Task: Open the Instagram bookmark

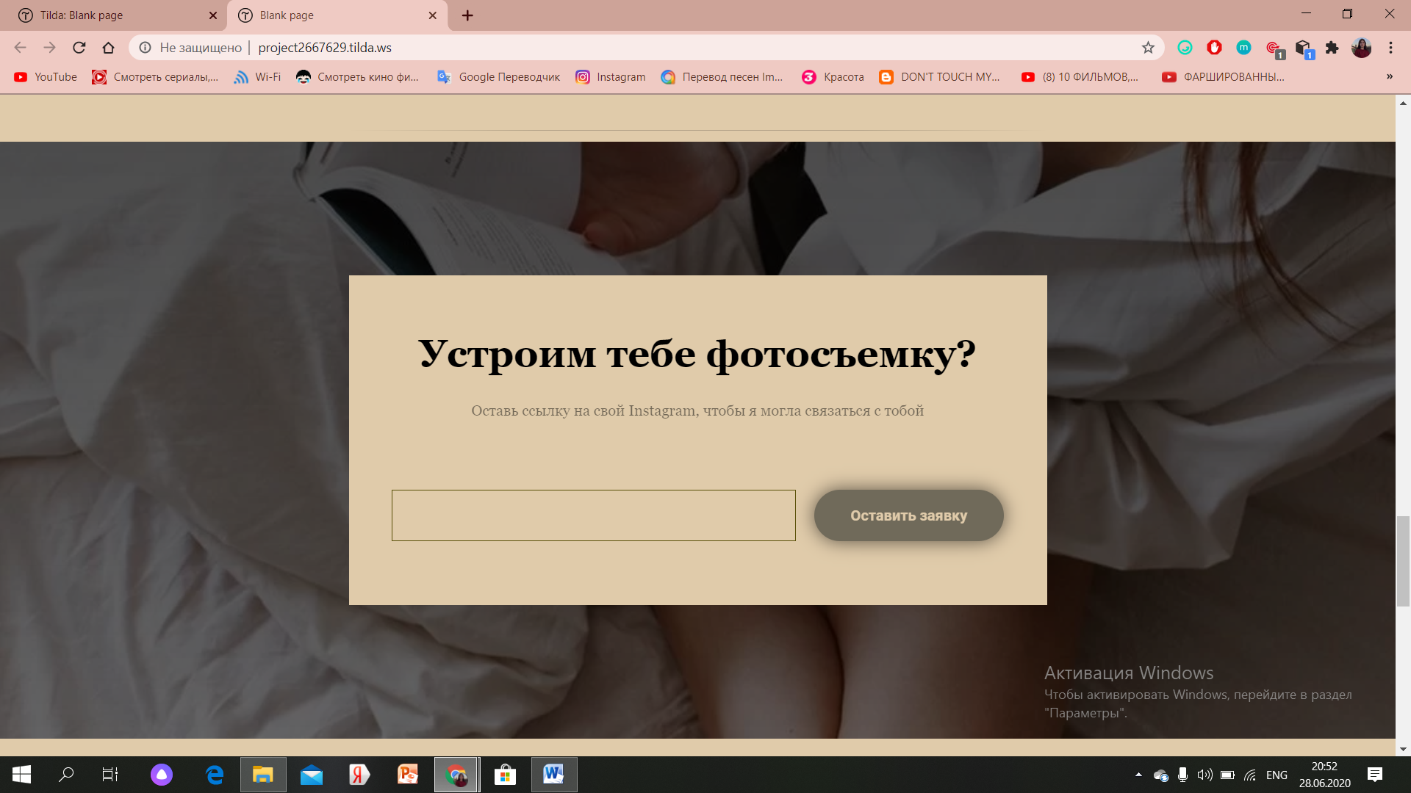Action: (x=611, y=77)
